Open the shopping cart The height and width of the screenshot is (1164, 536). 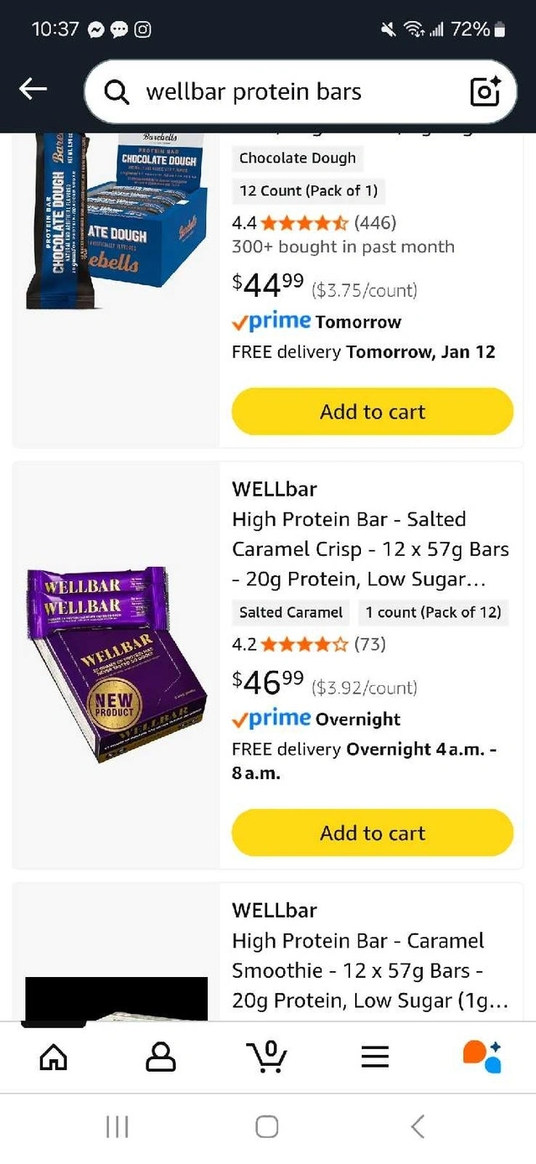click(268, 1057)
